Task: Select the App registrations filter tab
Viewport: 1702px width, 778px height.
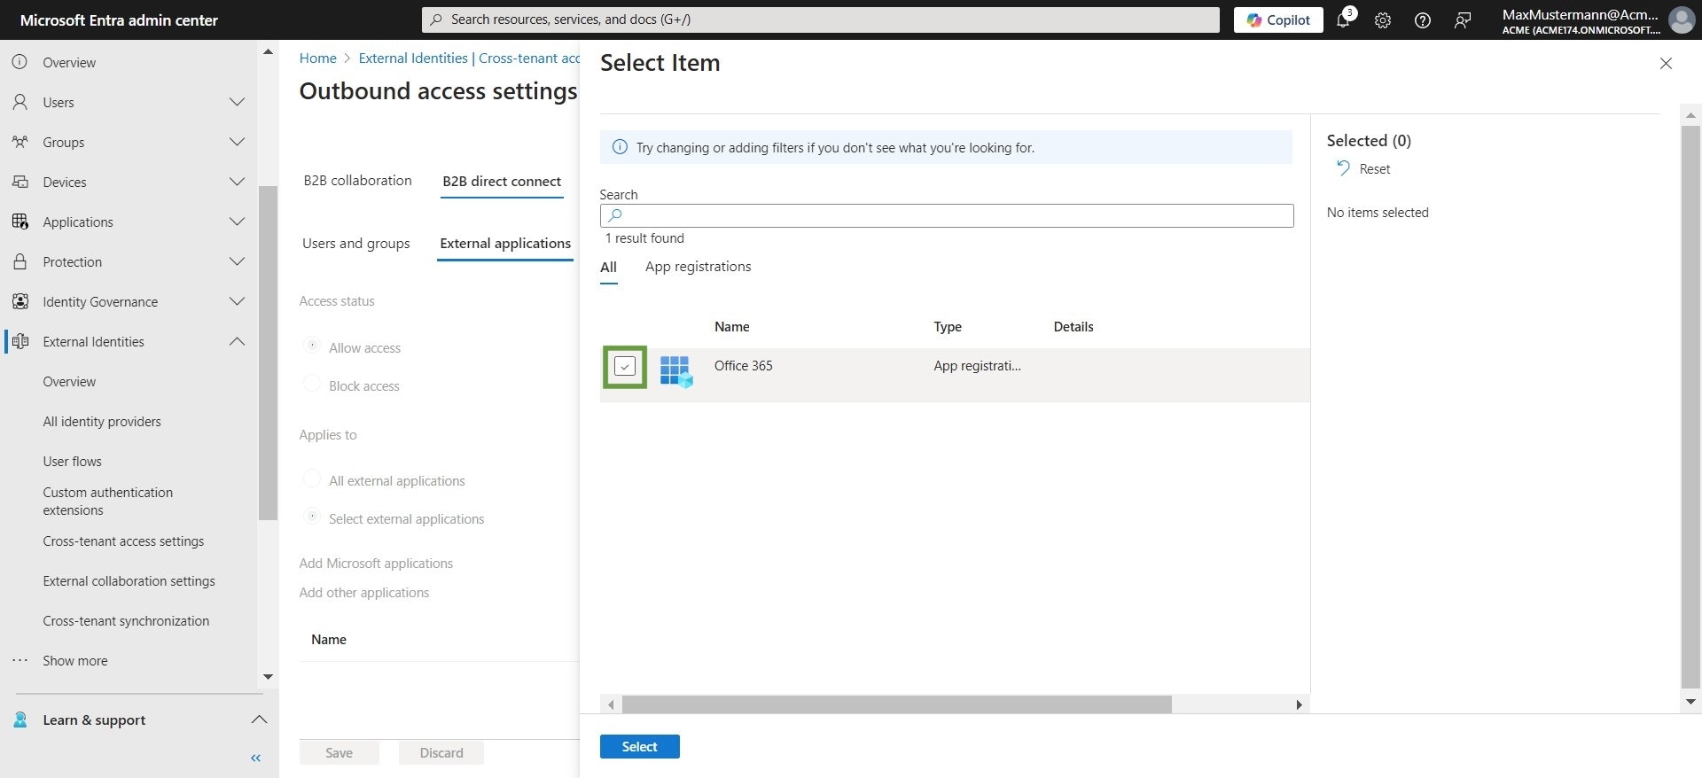Action: tap(698, 267)
